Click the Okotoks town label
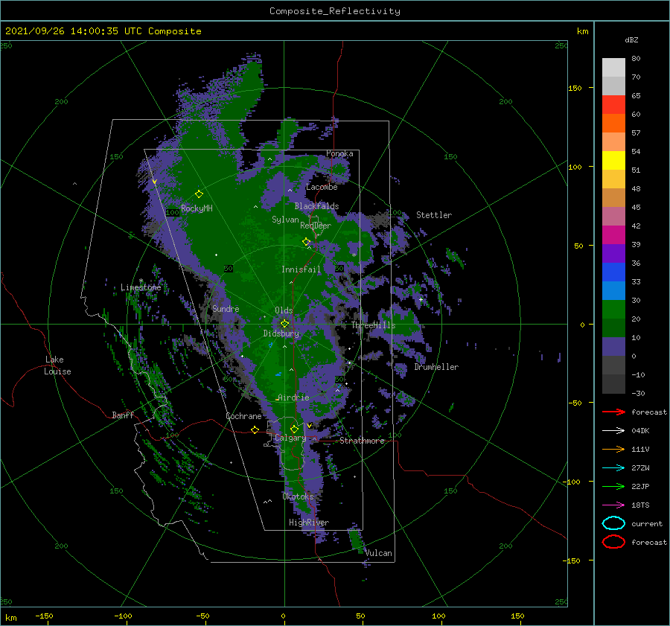 pyautogui.click(x=298, y=496)
